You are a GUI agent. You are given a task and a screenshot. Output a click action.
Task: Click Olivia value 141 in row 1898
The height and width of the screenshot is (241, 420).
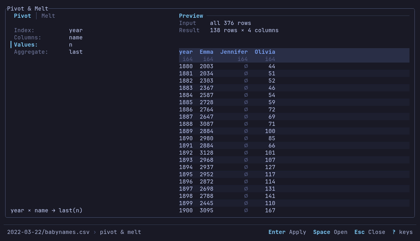(270, 196)
